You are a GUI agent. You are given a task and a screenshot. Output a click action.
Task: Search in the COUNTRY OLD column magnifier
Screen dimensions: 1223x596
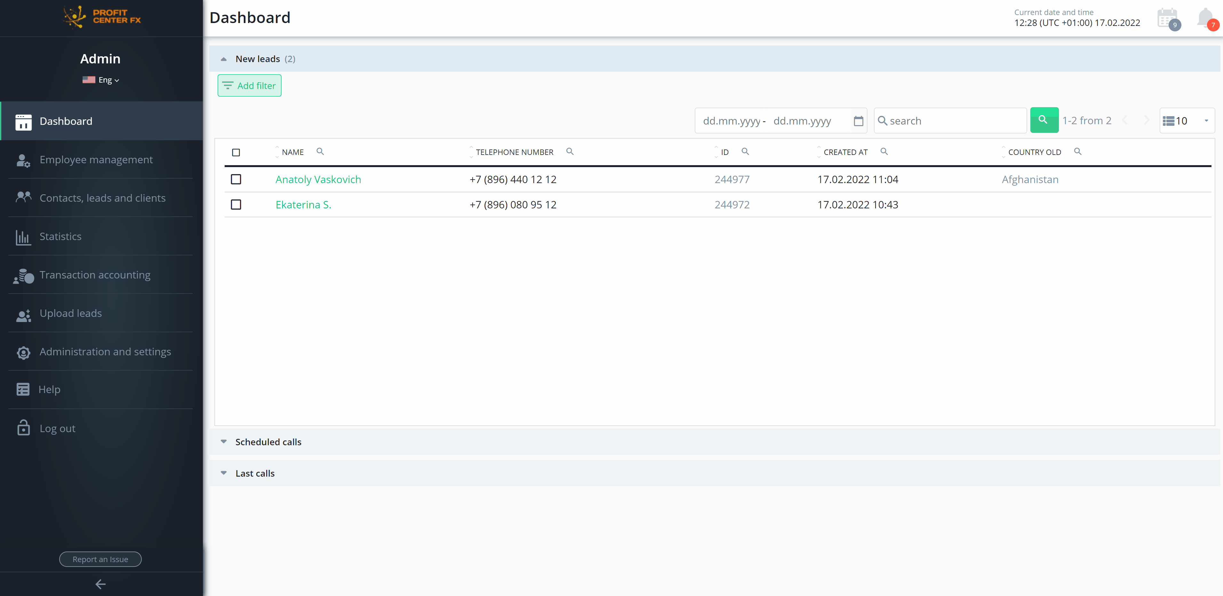click(x=1077, y=151)
